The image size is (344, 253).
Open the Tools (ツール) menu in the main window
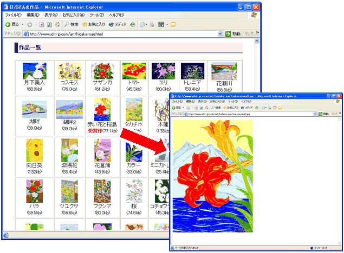[97, 15]
